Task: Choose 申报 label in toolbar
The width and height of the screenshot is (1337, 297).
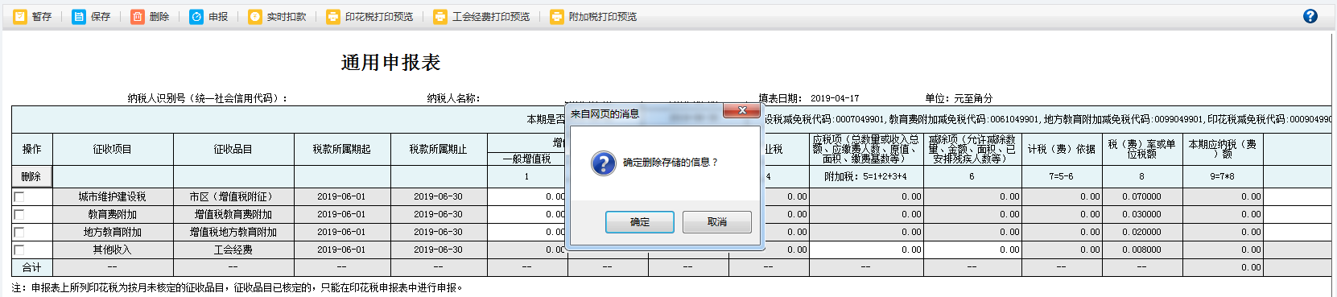Action: [218, 17]
